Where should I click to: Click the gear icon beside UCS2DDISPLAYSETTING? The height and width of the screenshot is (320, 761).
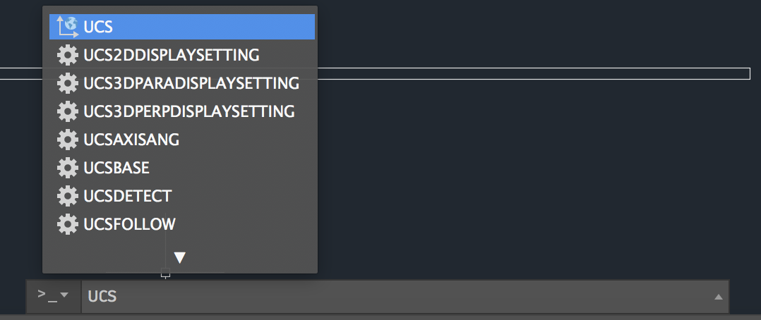click(68, 55)
